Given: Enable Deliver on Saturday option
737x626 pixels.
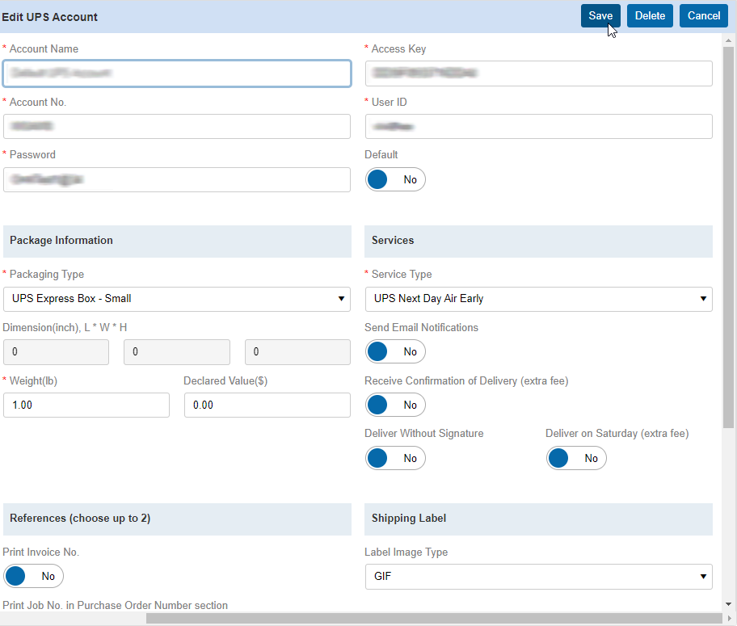Looking at the screenshot, I should pyautogui.click(x=576, y=458).
